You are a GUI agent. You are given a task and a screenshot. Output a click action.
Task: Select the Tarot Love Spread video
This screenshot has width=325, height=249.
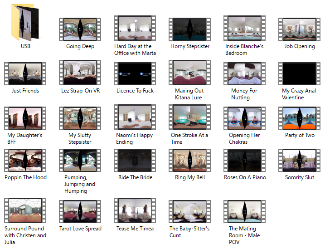[80, 210]
